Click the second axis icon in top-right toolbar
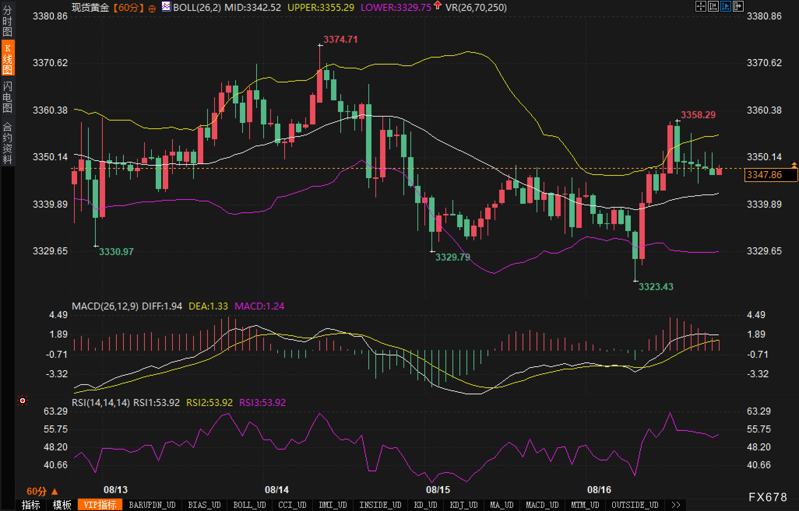 [713, 6]
